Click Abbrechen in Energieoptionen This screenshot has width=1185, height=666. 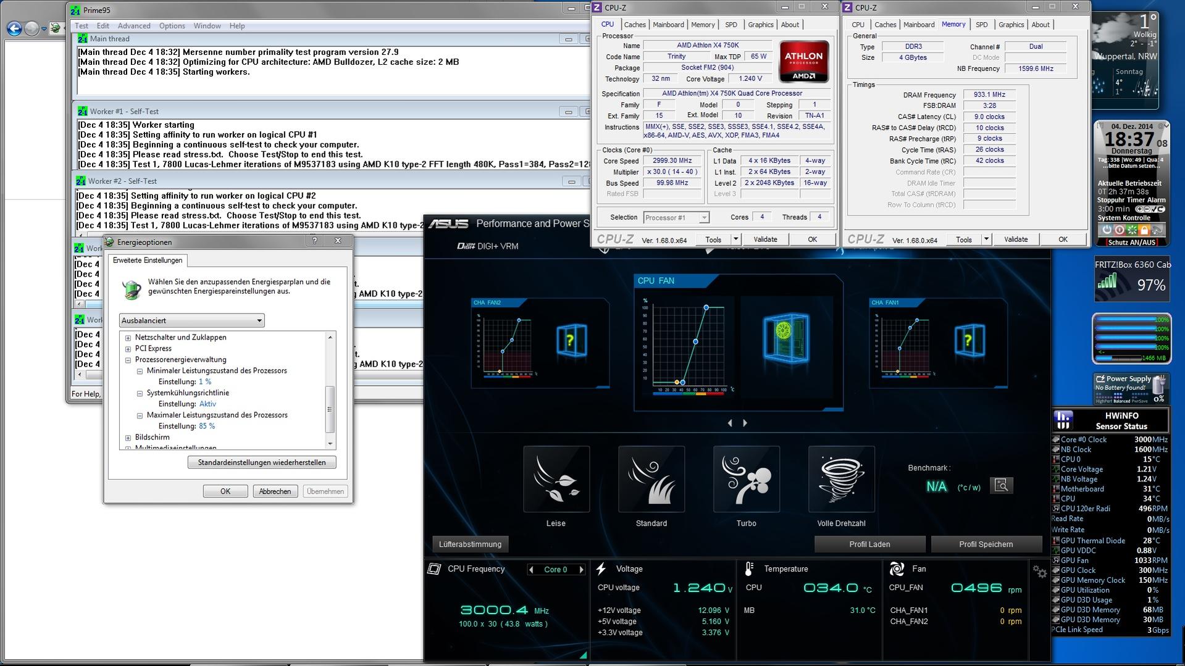pos(275,491)
